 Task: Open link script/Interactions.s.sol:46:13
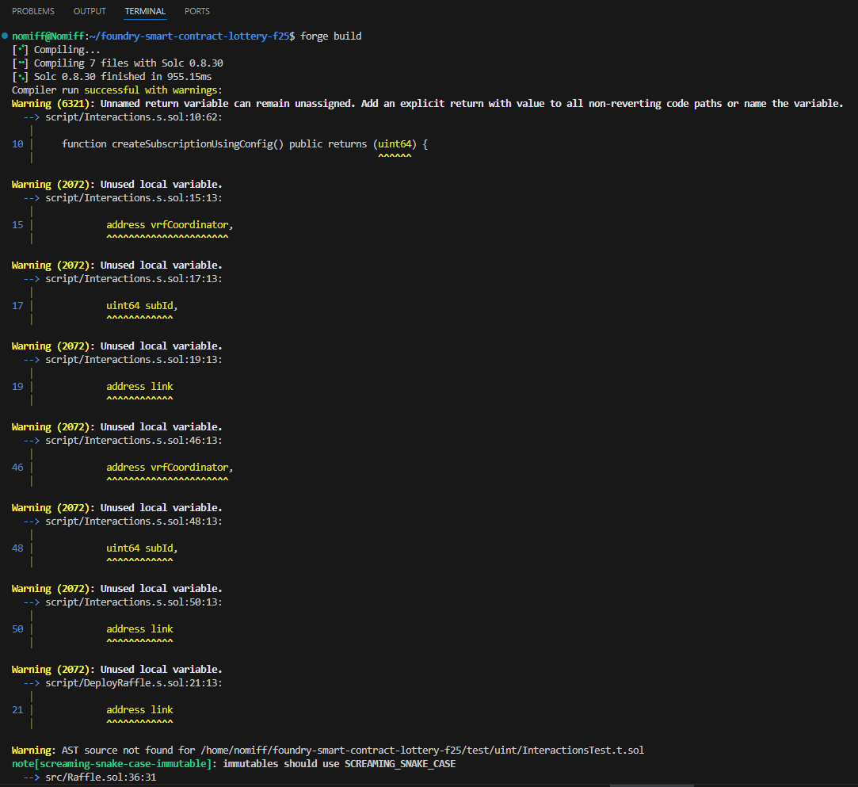pyautogui.click(x=134, y=441)
